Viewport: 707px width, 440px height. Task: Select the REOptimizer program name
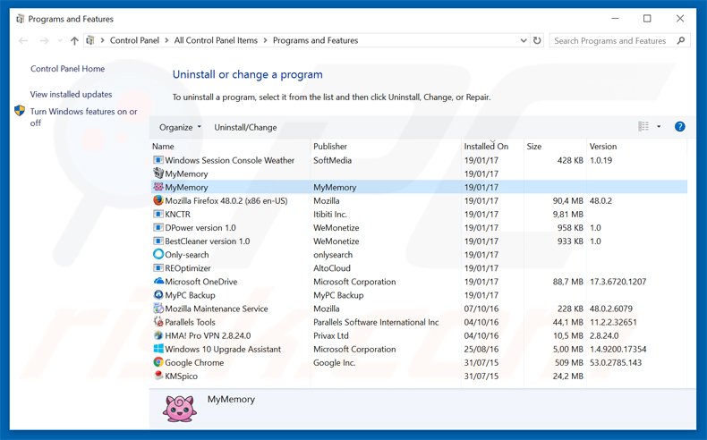click(188, 268)
